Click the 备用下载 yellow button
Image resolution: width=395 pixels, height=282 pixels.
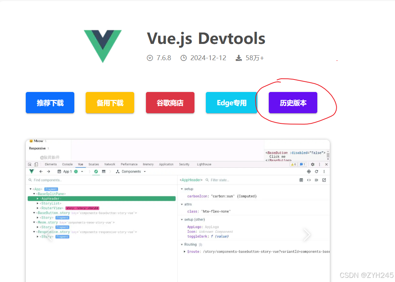(110, 103)
